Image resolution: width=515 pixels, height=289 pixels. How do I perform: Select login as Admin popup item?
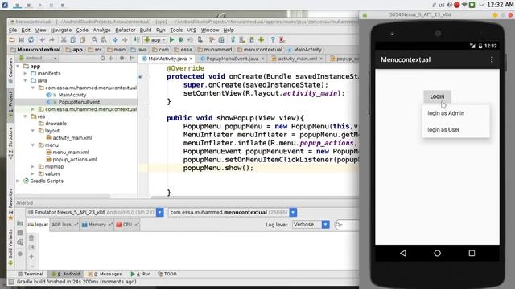pos(455,113)
